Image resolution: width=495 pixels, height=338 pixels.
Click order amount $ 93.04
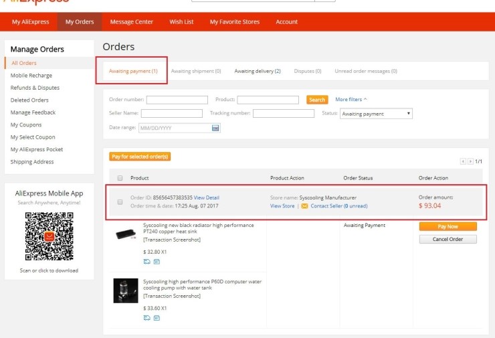(429, 205)
